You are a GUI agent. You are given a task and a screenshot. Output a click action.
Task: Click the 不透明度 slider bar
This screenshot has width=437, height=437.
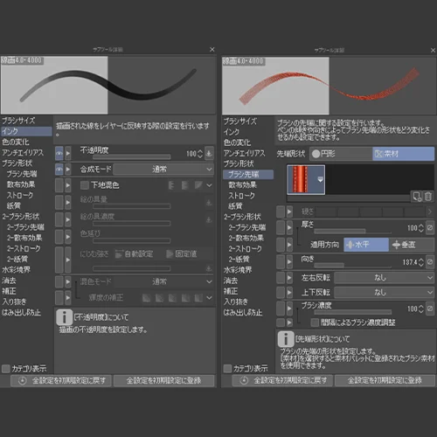[132, 157]
